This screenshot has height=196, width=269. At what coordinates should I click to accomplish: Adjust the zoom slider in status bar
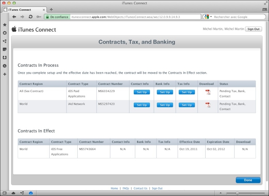point(237,193)
